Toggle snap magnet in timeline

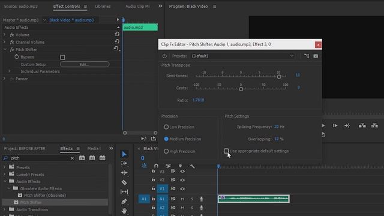[x=156, y=166]
